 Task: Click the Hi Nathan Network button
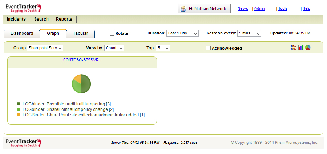coord(204,9)
